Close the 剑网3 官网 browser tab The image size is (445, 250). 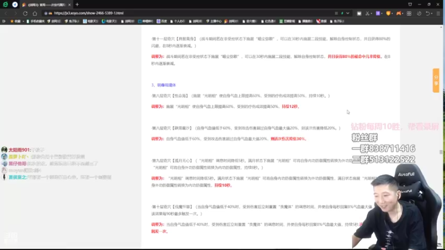(x=70, y=5)
